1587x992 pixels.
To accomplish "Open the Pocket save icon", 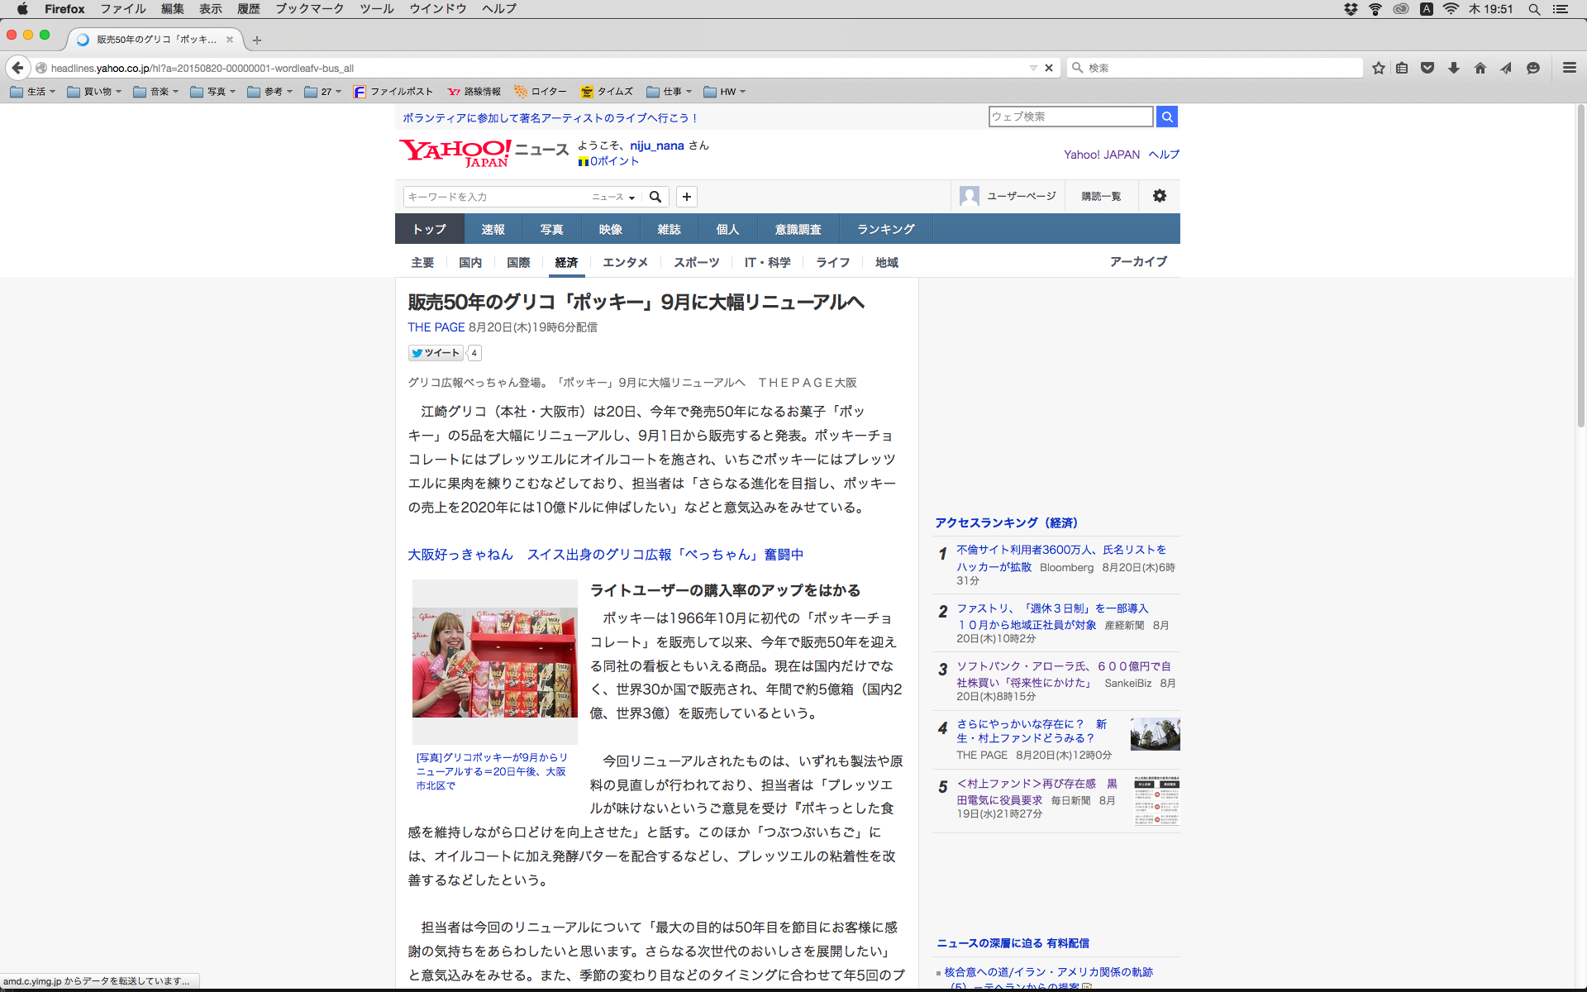I will [1427, 68].
